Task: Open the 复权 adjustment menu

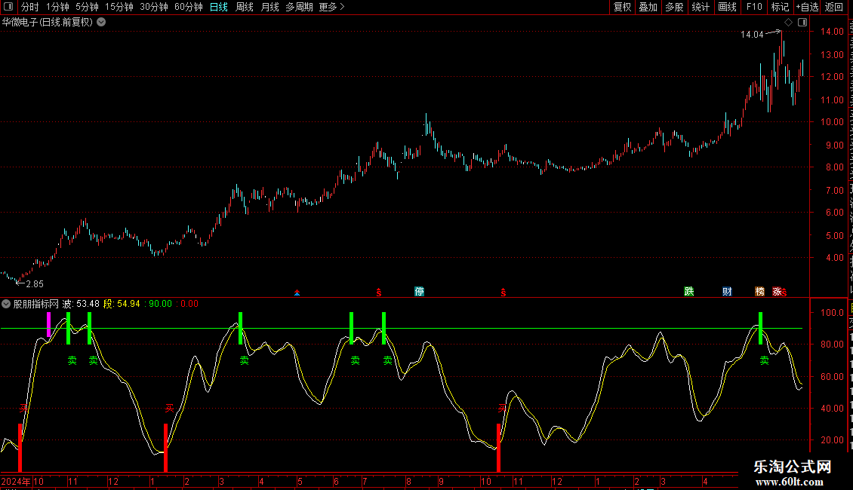Action: (622, 7)
